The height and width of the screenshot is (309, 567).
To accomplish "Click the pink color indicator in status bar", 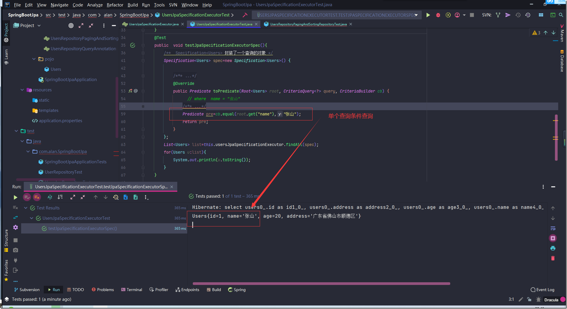I will click(563, 300).
